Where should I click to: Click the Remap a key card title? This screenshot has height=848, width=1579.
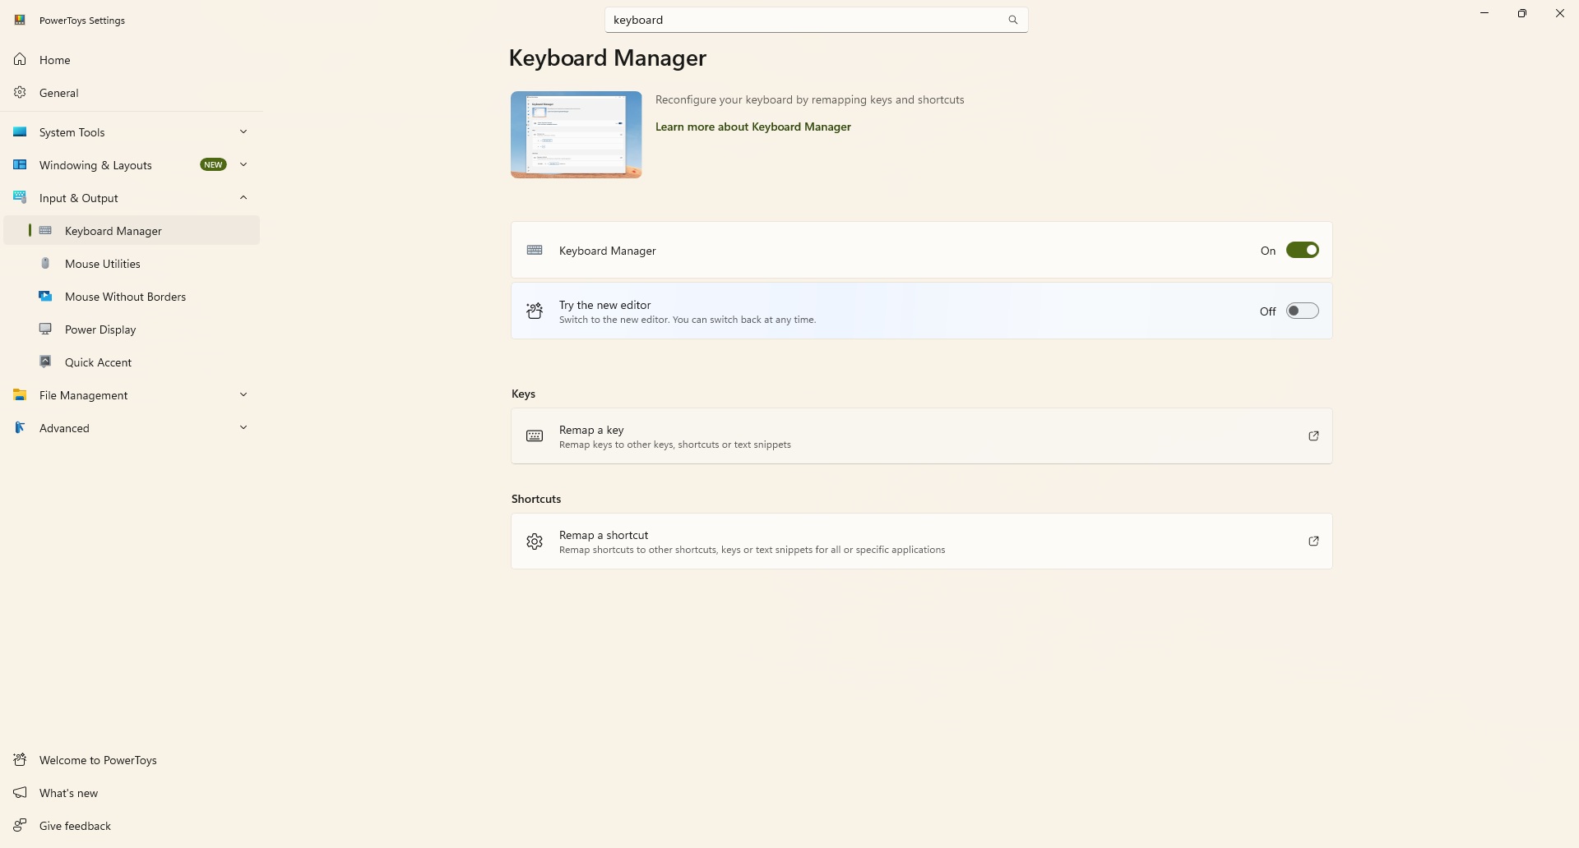coord(591,430)
